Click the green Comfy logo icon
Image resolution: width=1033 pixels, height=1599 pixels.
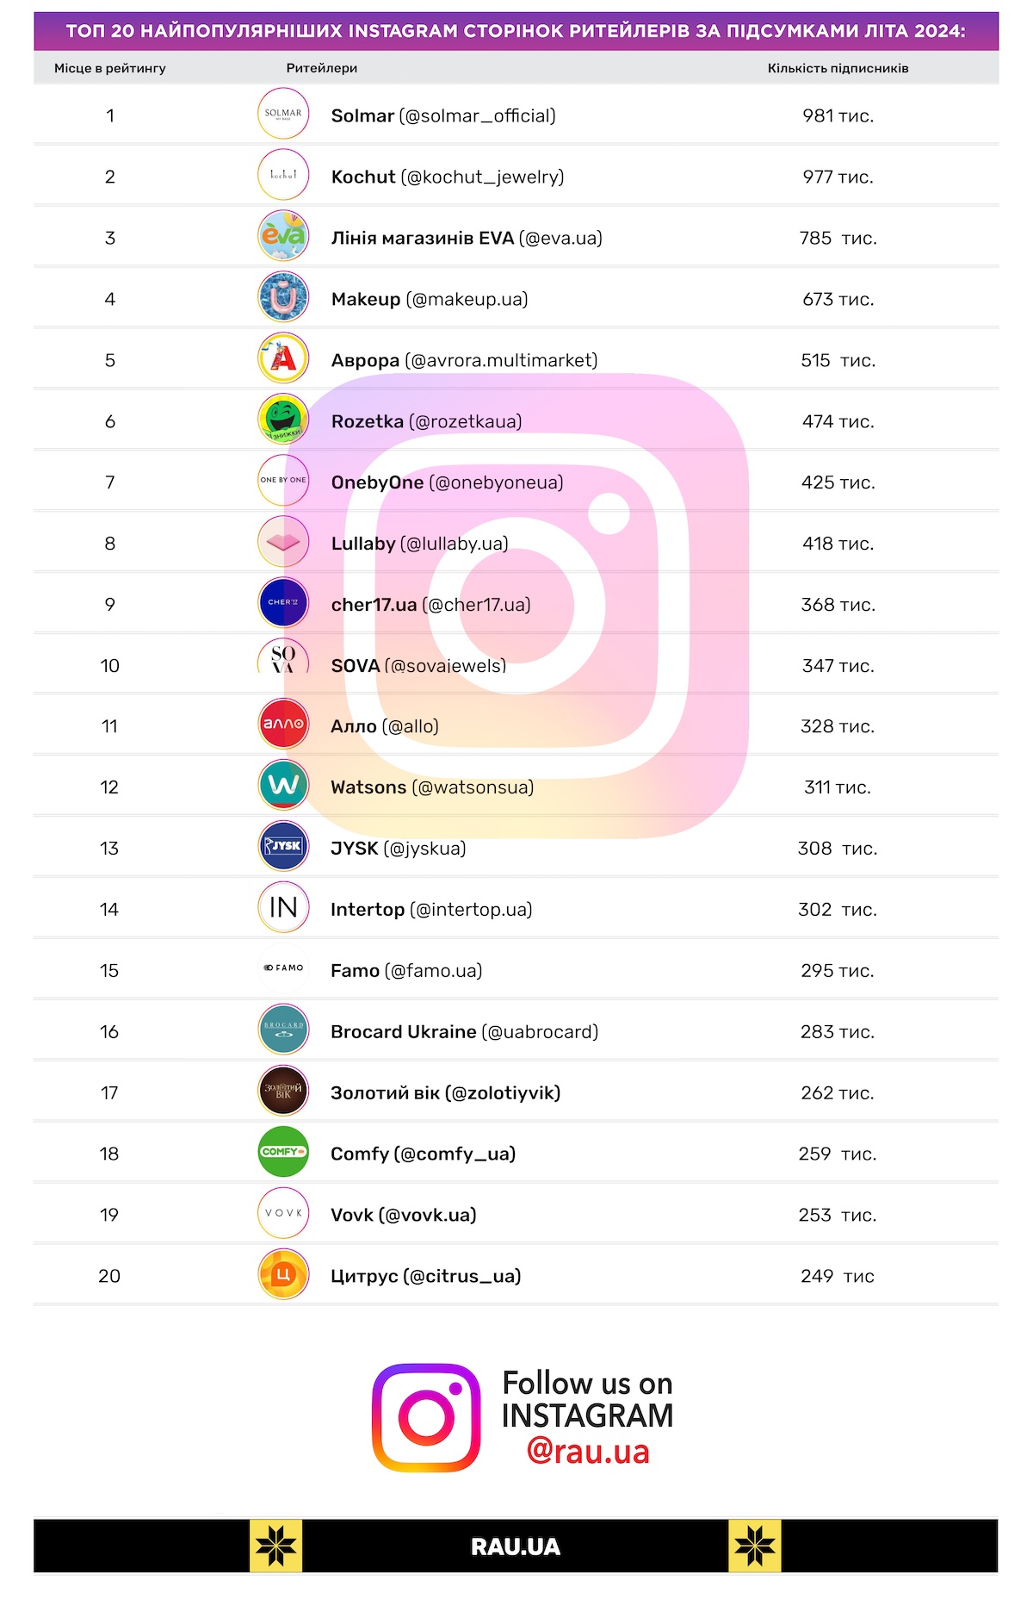283,1152
